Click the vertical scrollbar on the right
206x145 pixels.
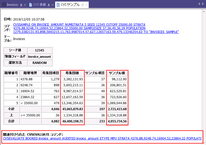pyautogui.click(x=204, y=78)
